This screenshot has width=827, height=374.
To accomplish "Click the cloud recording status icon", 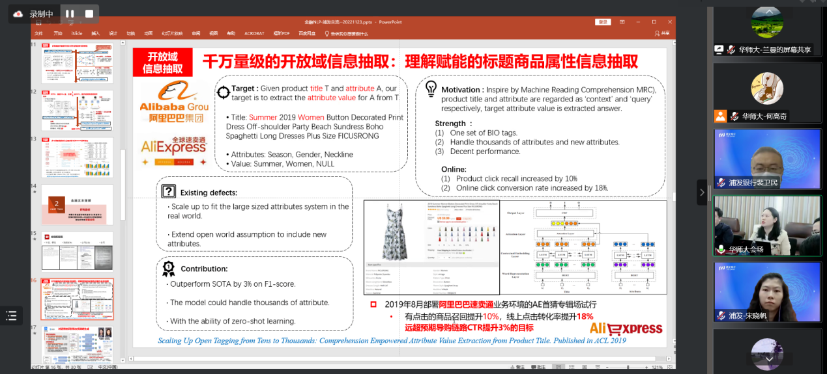I will point(18,14).
